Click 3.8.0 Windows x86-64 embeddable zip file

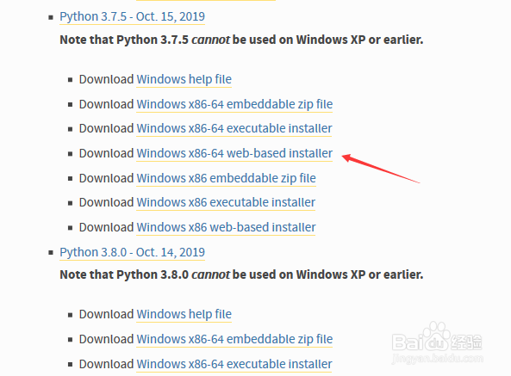pyautogui.click(x=234, y=339)
